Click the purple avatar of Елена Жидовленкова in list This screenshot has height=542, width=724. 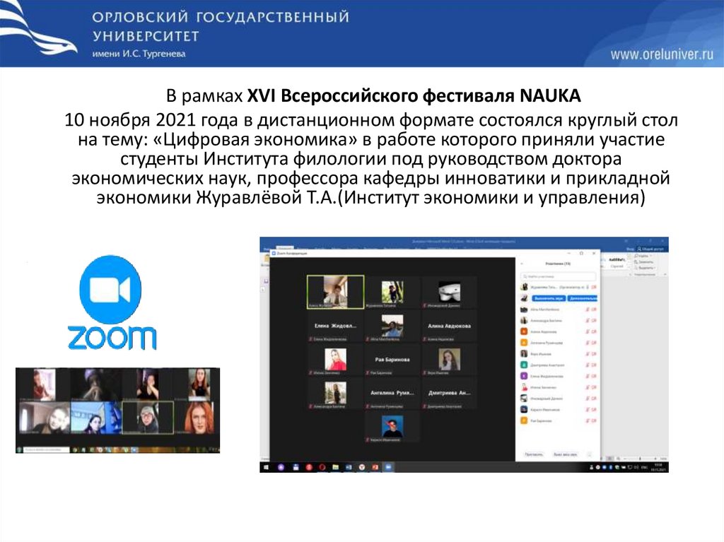(x=524, y=376)
